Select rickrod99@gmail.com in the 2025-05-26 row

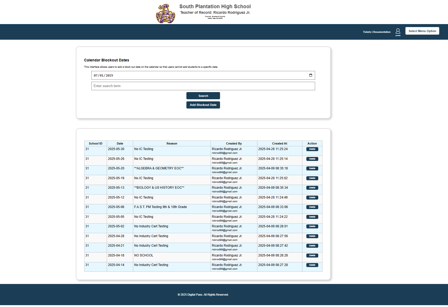[x=224, y=162]
